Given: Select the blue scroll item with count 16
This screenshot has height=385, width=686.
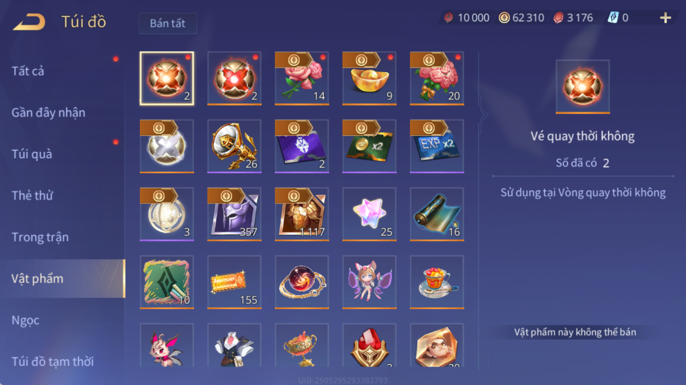Looking at the screenshot, I should point(437,214).
